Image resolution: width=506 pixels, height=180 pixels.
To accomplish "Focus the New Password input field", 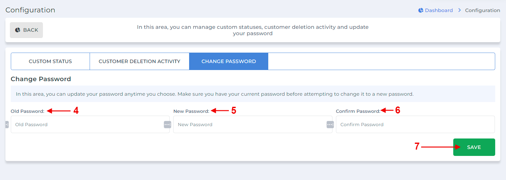I will point(253,124).
